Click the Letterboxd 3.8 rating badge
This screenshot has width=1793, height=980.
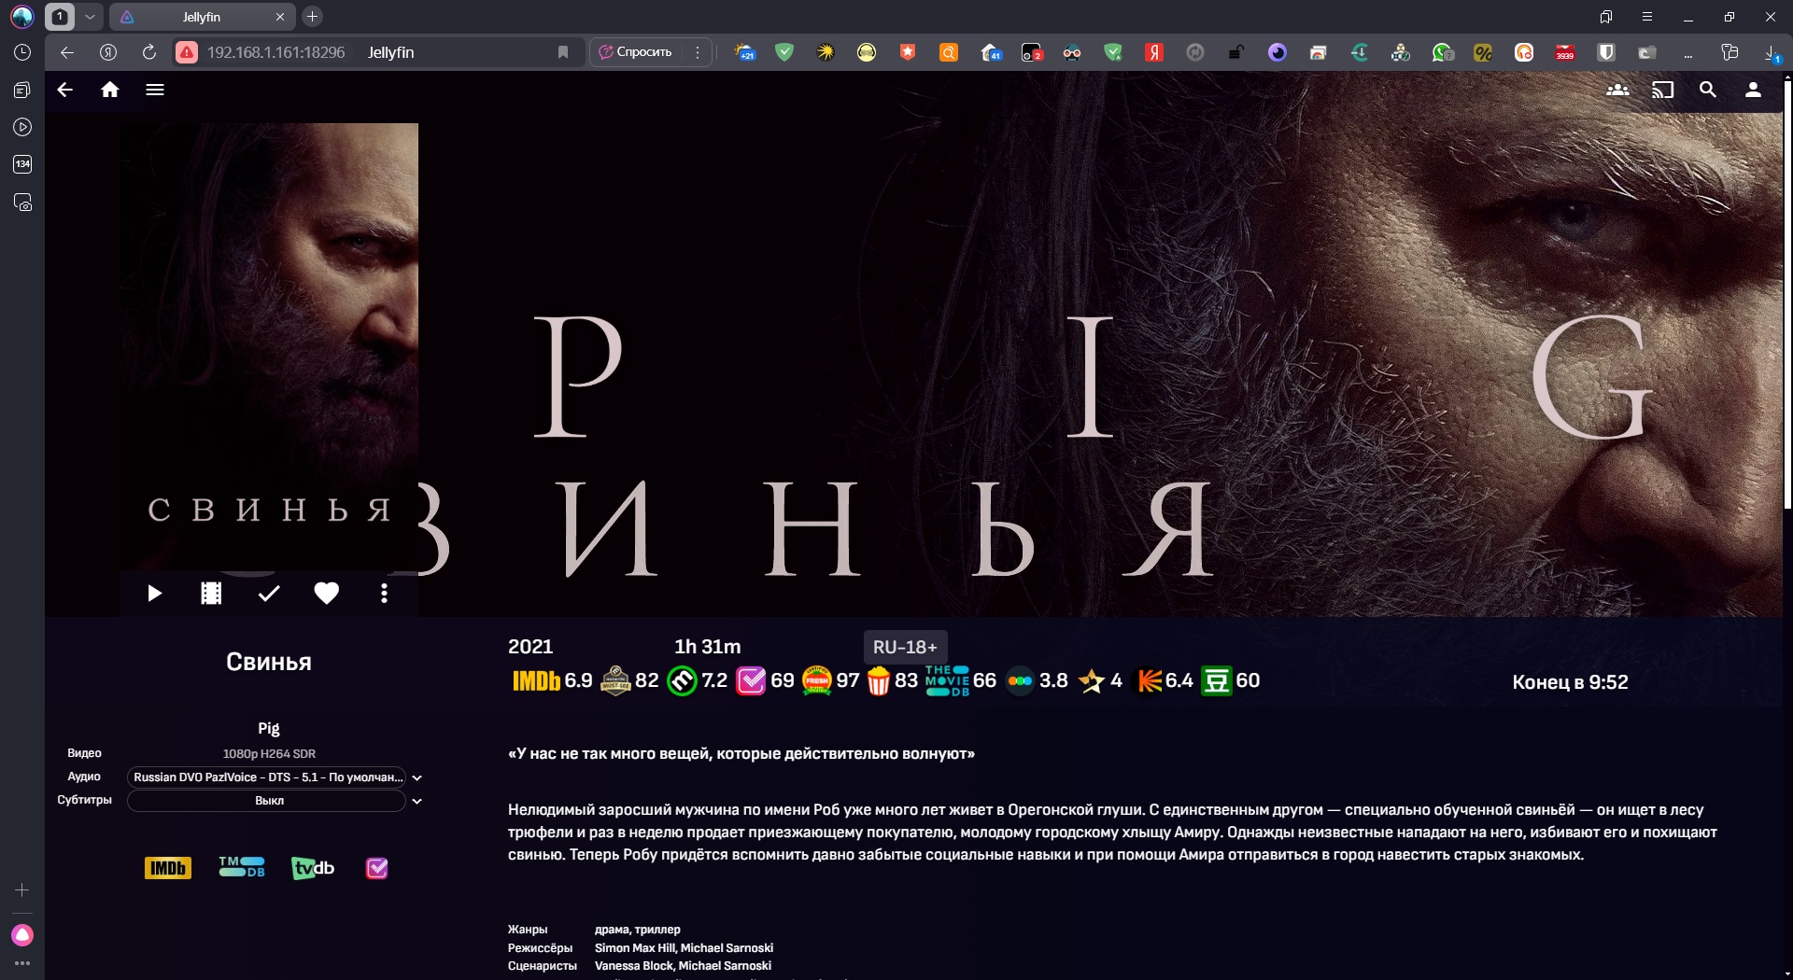click(1038, 680)
